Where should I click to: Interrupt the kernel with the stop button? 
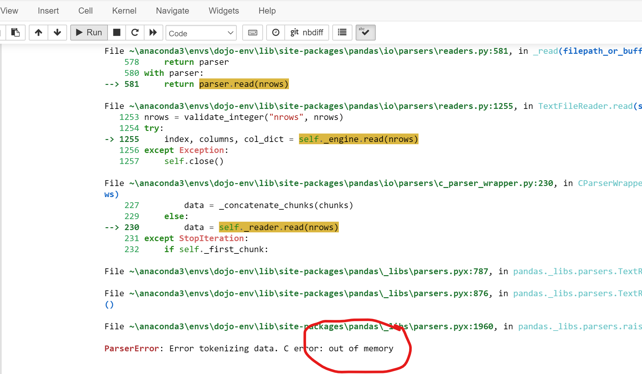tap(117, 32)
